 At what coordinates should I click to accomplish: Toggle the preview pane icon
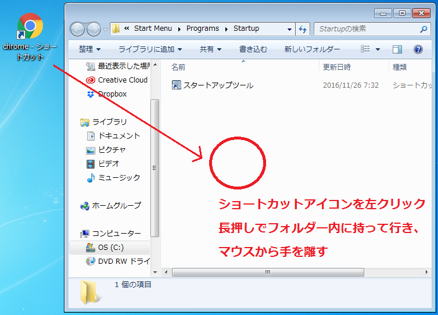pos(397,49)
